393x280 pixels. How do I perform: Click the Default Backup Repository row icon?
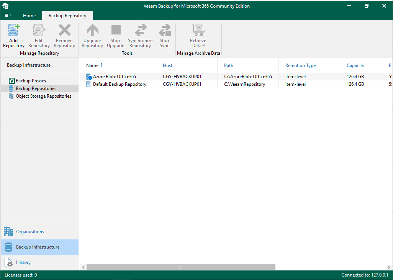pyautogui.click(x=88, y=84)
